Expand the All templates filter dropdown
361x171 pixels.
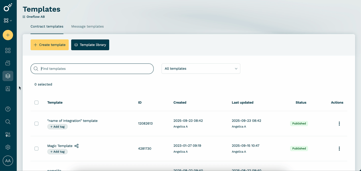pyautogui.click(x=201, y=69)
